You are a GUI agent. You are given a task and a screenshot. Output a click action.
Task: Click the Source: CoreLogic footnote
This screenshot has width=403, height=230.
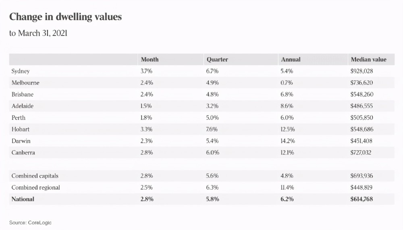click(30, 222)
